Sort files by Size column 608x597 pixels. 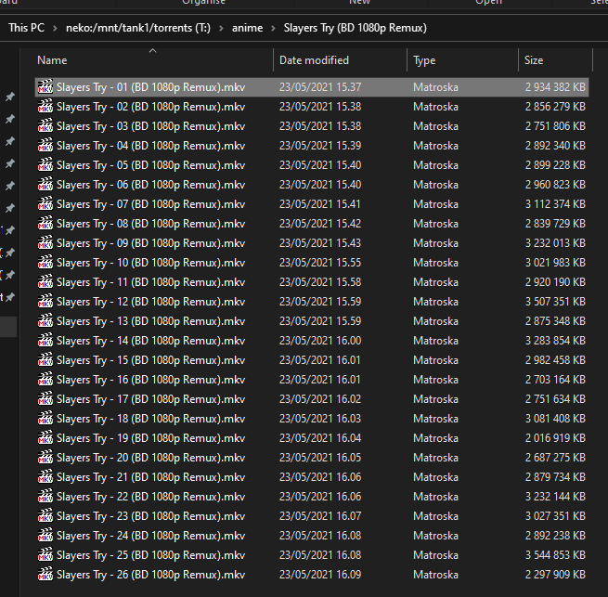pyautogui.click(x=534, y=60)
